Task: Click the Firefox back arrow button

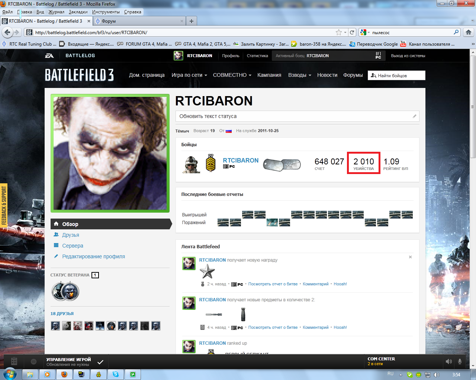Action: (x=7, y=32)
